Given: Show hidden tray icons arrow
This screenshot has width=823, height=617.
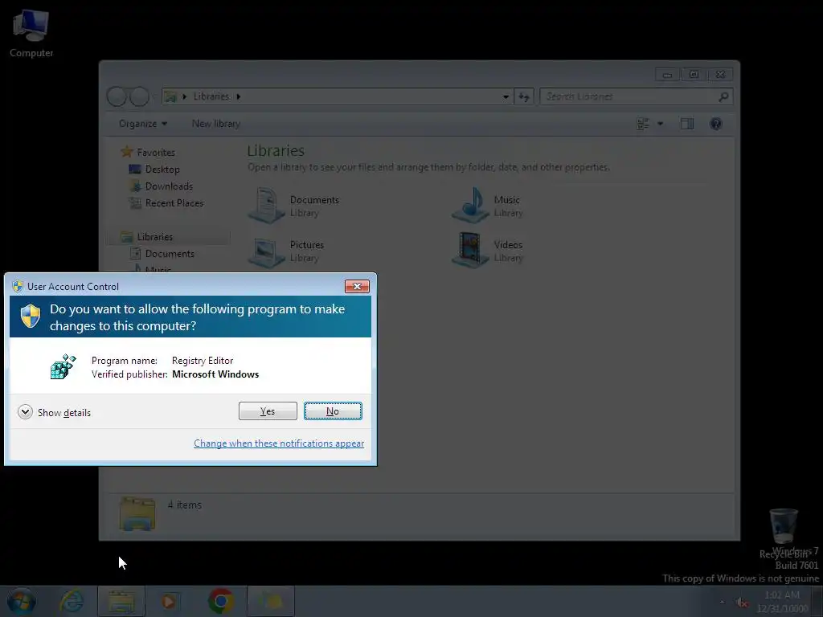Looking at the screenshot, I should [x=723, y=602].
